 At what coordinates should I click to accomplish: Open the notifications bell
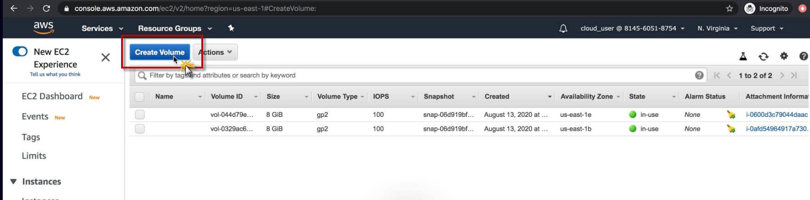click(x=563, y=28)
